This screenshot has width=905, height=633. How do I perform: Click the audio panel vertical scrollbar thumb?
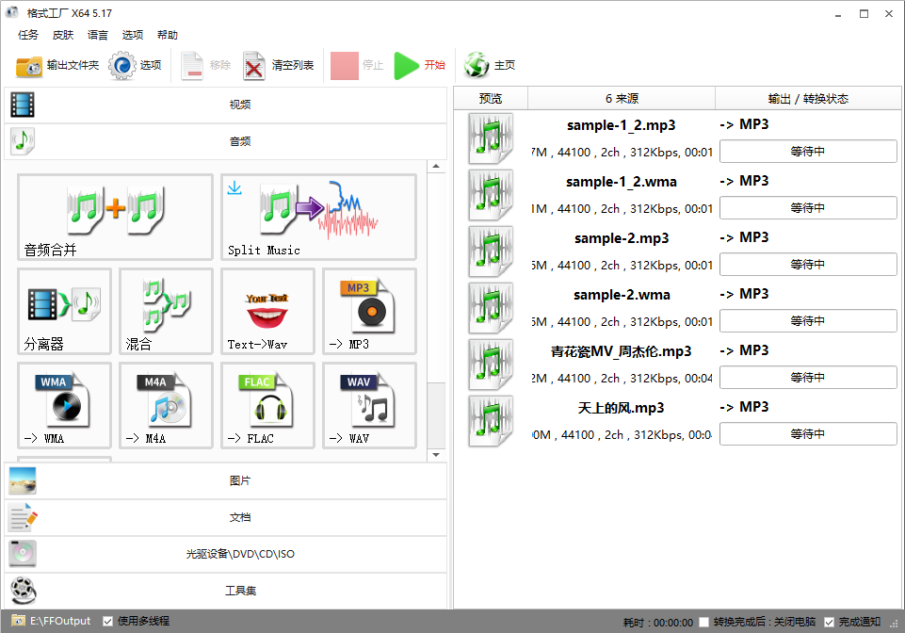click(435, 414)
